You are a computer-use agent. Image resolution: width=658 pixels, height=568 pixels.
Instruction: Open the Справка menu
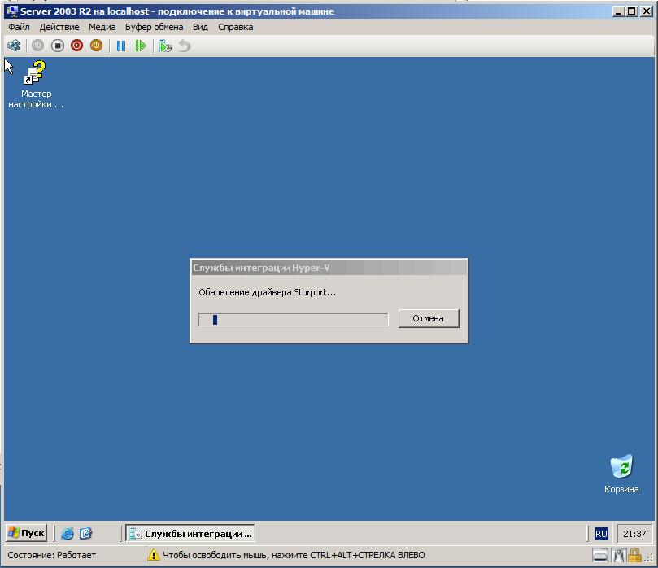pyautogui.click(x=235, y=27)
